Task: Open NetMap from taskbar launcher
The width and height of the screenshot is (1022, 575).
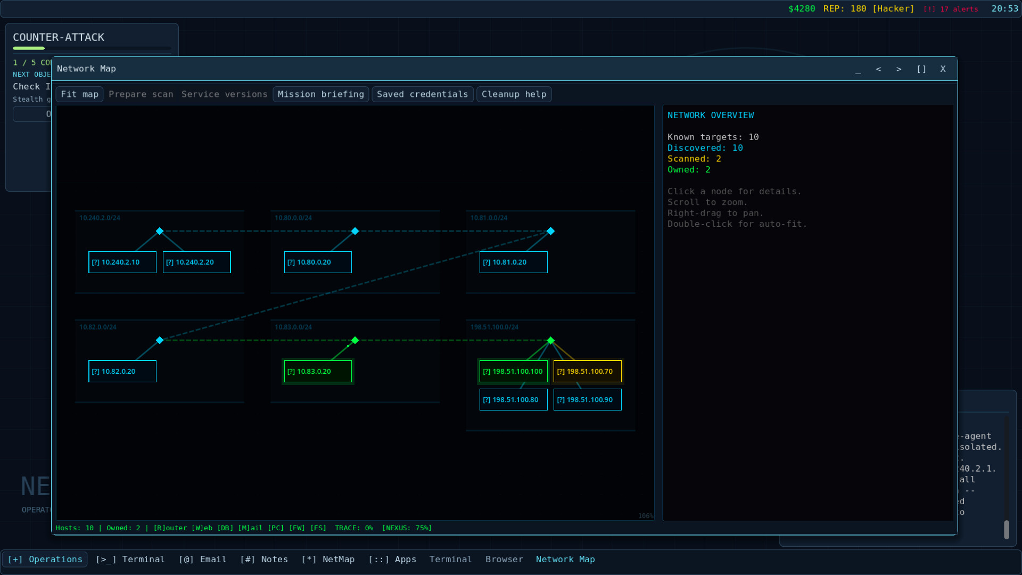Action: coord(328,559)
